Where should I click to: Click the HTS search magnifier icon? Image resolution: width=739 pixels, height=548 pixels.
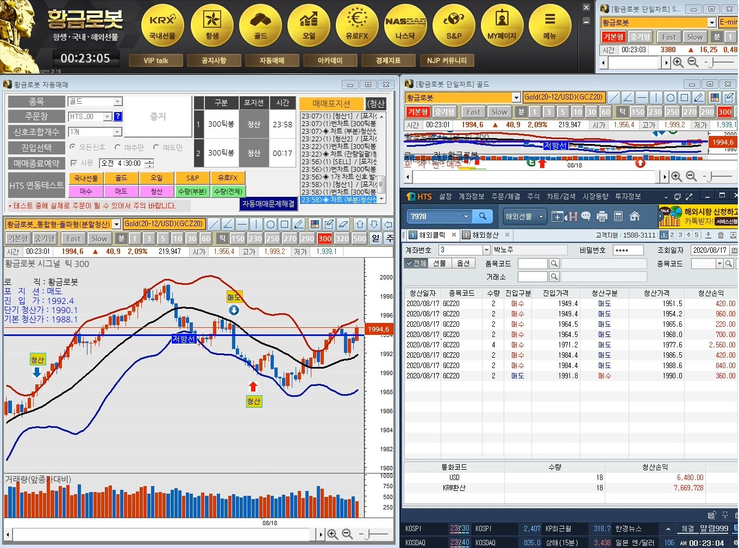[483, 216]
